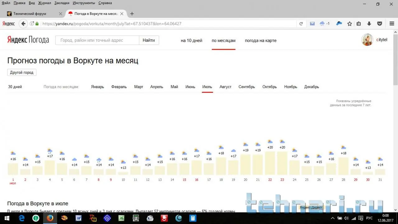The image size is (398, 224).
Task: Click the Другой город button
Action: (x=22, y=72)
